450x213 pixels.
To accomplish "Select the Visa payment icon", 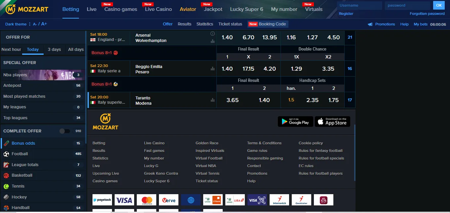I will coord(124,200).
